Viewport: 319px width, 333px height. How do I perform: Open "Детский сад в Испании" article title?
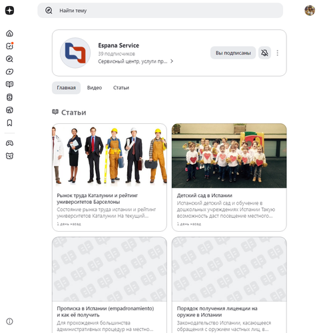(204, 196)
